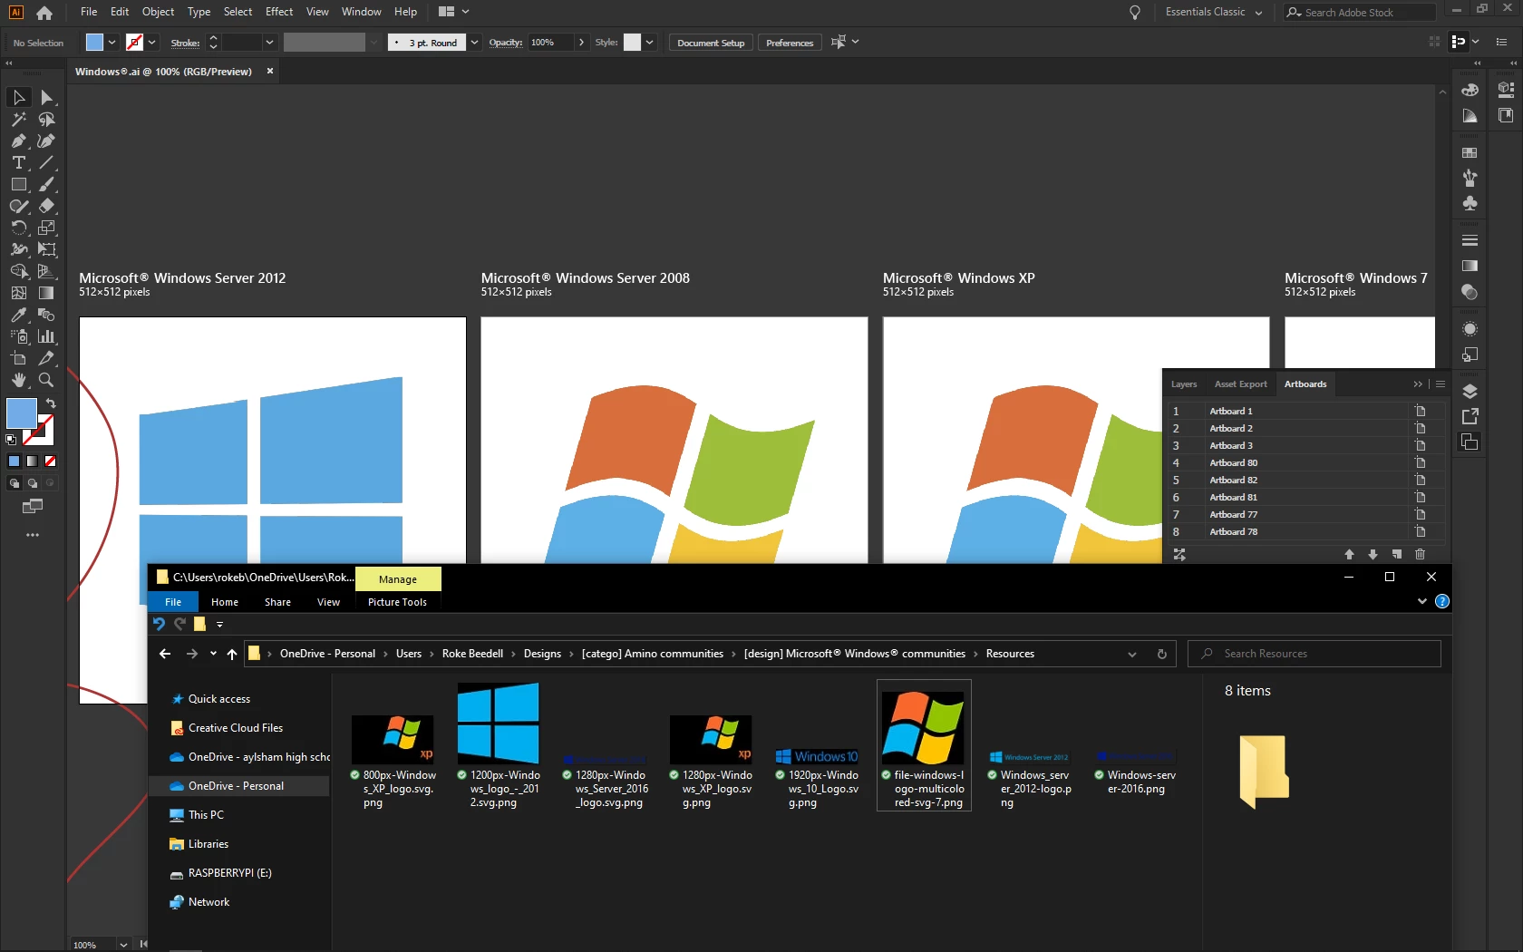Open arrange documents dropdown in menu bar
This screenshot has height=952, width=1523.
click(454, 12)
